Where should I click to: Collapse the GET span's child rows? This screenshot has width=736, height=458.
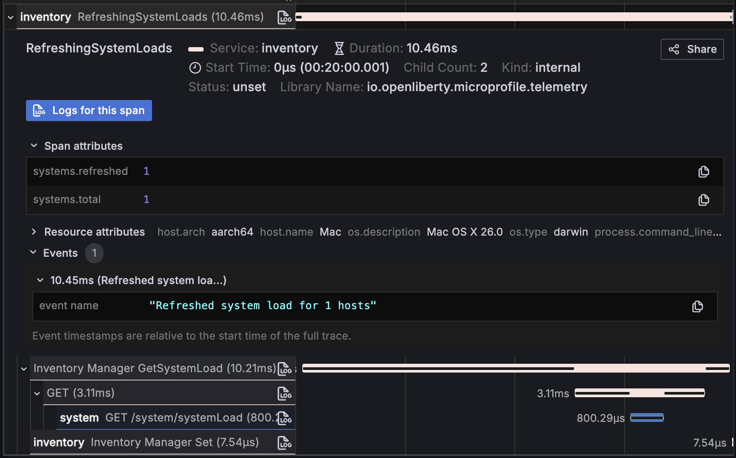point(37,393)
